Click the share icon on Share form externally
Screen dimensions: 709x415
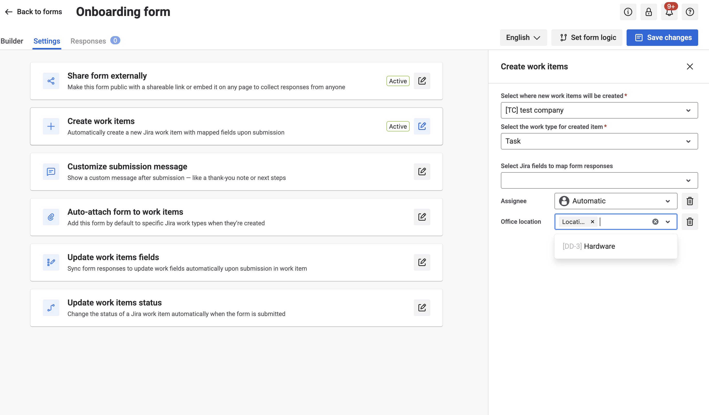tap(51, 81)
